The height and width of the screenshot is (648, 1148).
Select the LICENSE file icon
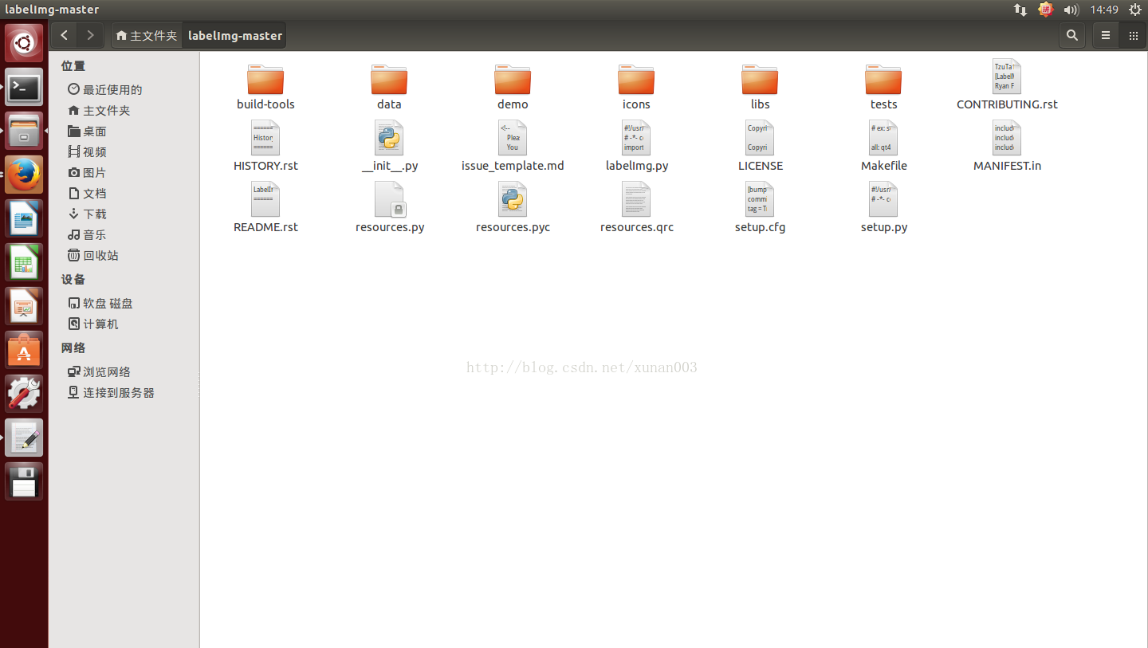[760, 139]
